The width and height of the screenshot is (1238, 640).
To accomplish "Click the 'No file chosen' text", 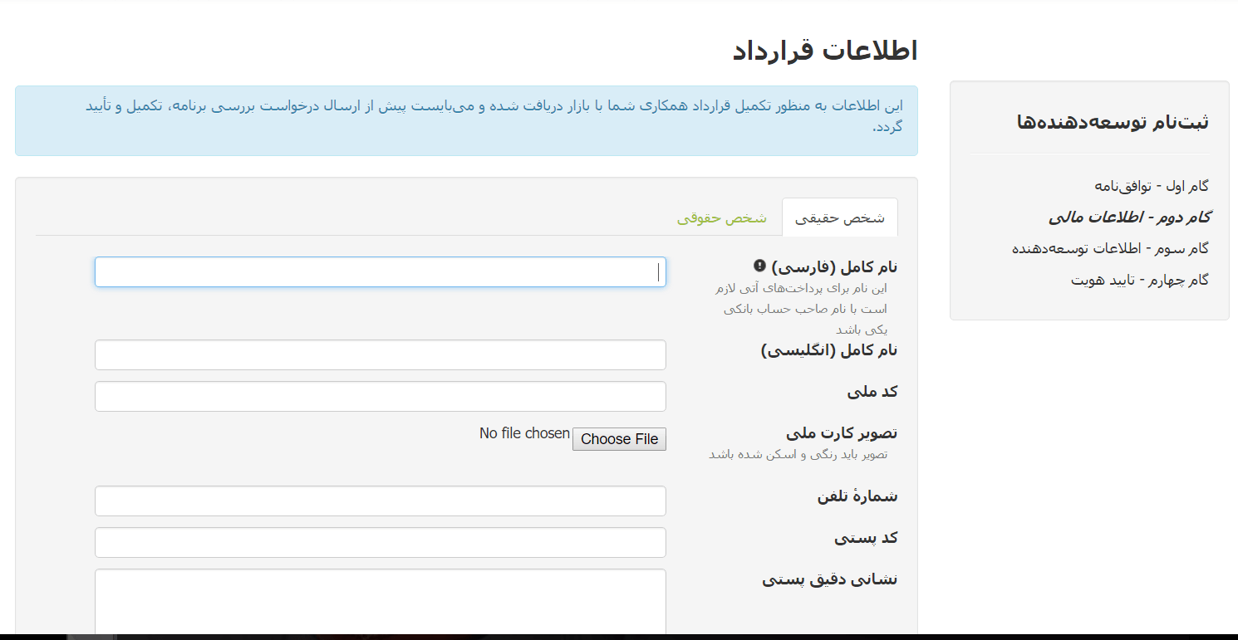I will 524,433.
